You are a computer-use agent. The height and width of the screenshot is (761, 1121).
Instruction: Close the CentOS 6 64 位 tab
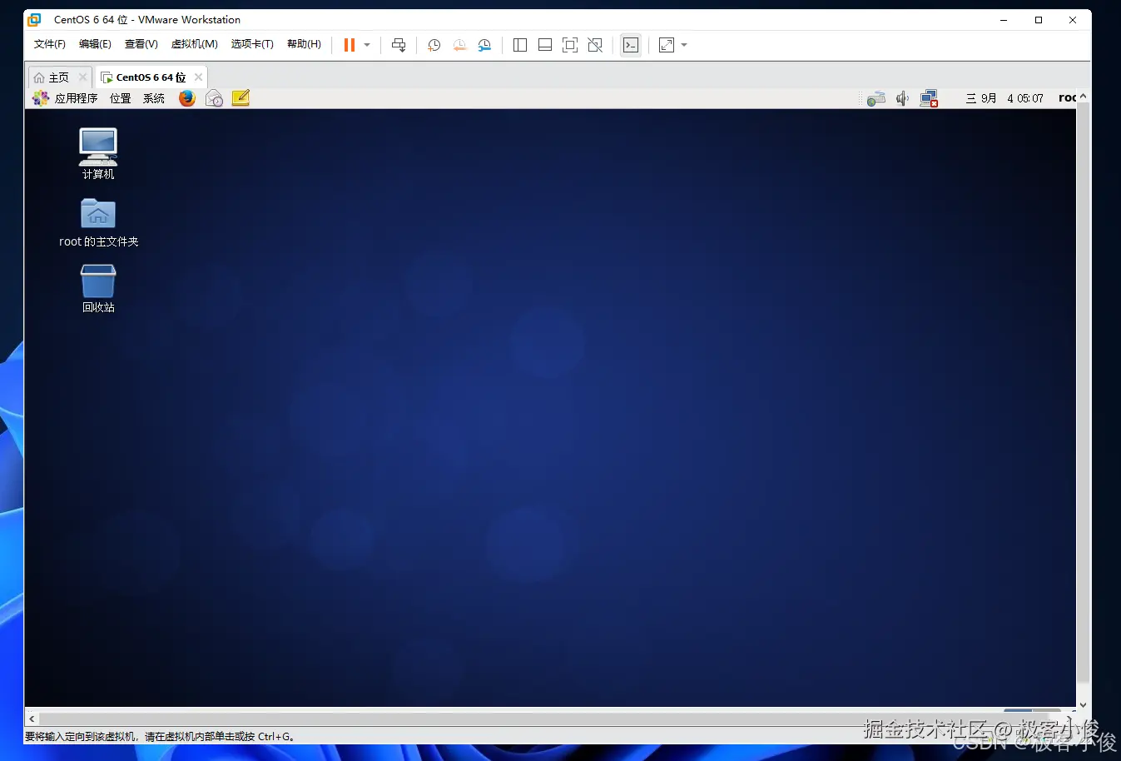198,77
